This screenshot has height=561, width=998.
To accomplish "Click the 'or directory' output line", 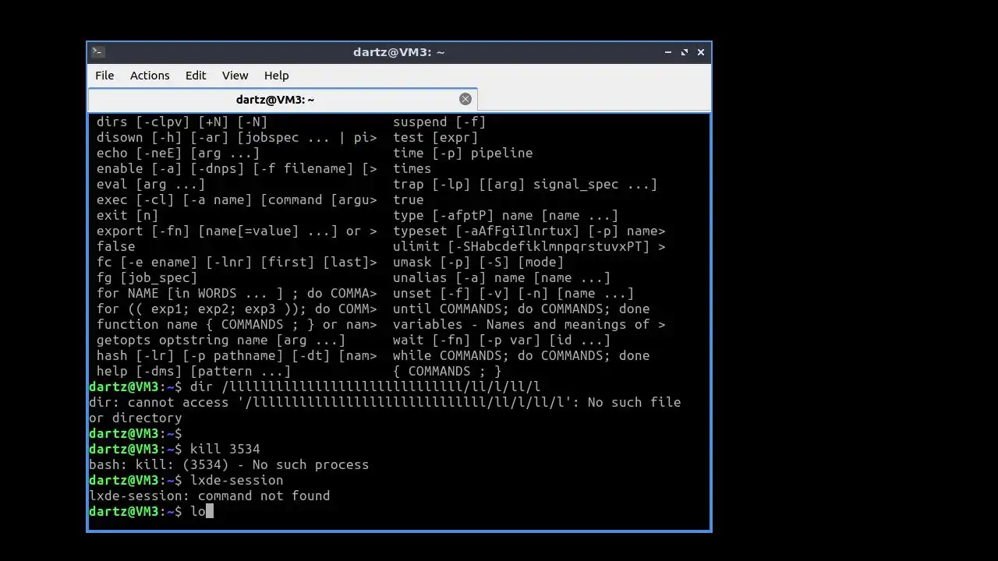I will tap(136, 418).
